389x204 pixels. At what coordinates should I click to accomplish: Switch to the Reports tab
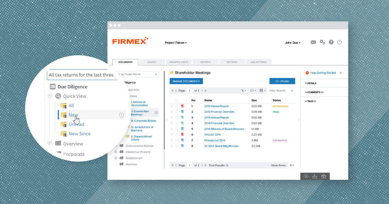click(205, 62)
